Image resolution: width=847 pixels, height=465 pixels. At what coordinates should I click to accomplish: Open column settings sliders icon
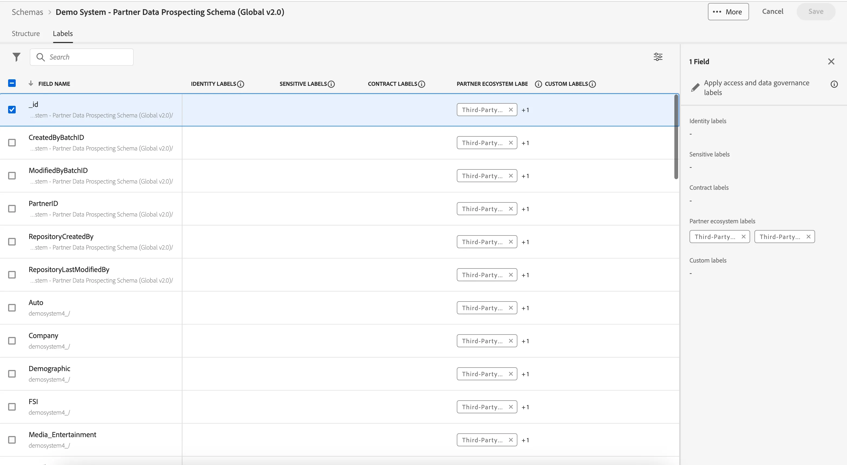[658, 57]
